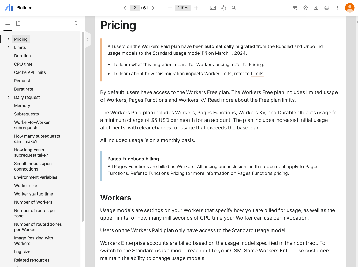
Task: Expand the Daily request outline chevron
Action: [x=9, y=97]
